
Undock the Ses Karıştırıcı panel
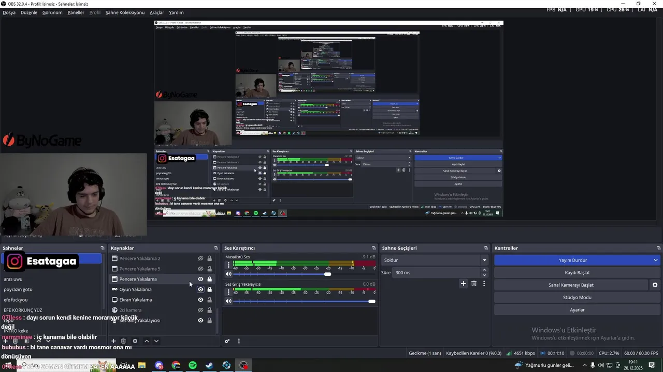373,248
